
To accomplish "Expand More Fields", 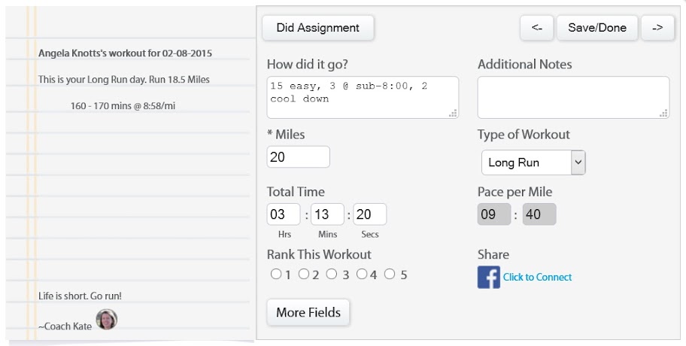I will click(x=308, y=312).
